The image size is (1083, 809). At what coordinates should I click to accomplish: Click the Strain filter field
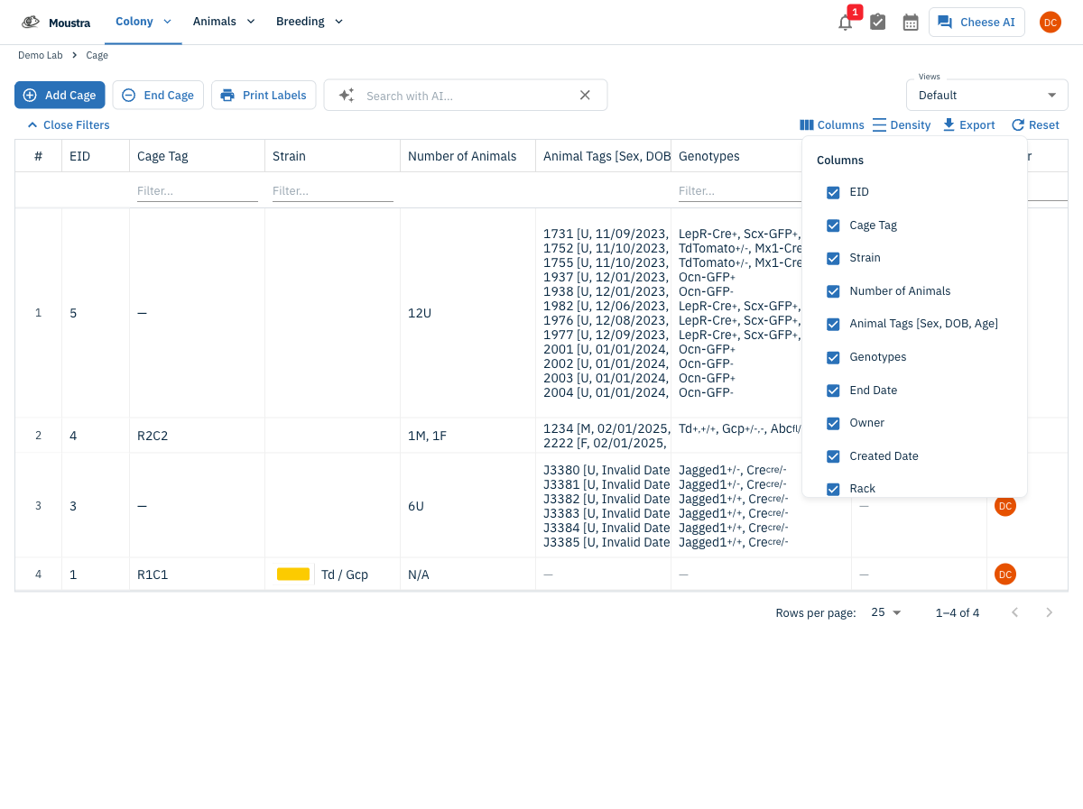pyautogui.click(x=333, y=191)
